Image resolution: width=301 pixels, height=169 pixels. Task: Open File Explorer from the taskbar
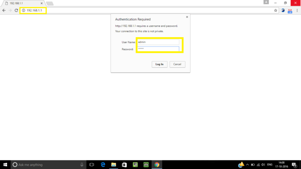[x=114, y=165]
